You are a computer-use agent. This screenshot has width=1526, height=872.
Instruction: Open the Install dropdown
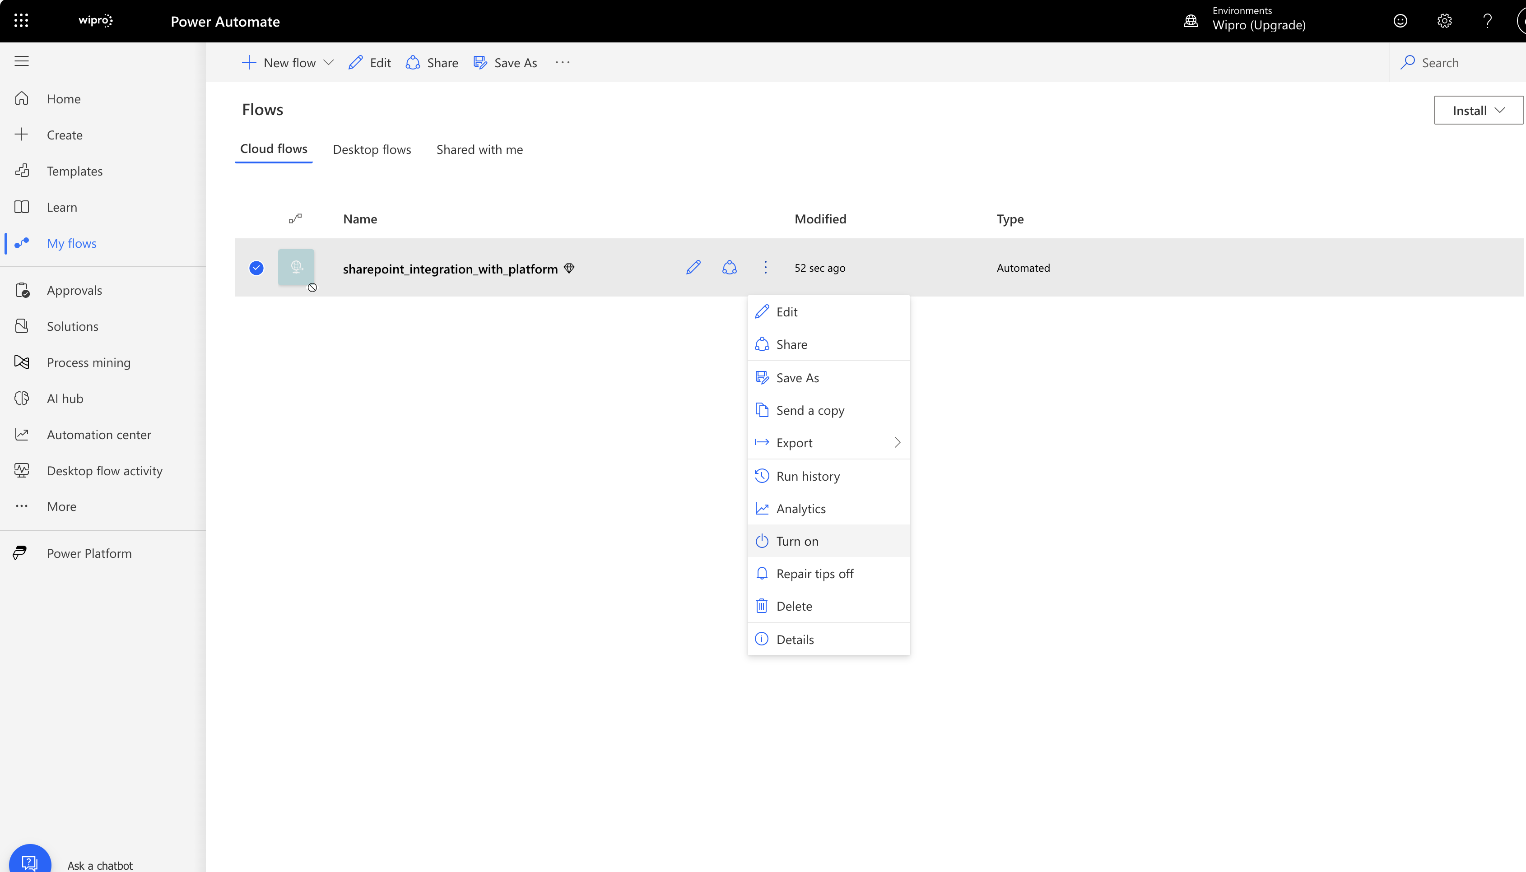click(1478, 110)
